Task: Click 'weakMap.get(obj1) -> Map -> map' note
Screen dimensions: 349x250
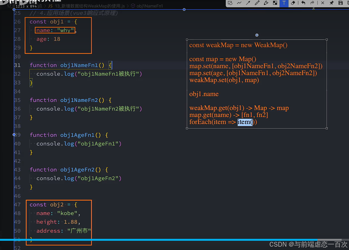Action: pos(239,108)
